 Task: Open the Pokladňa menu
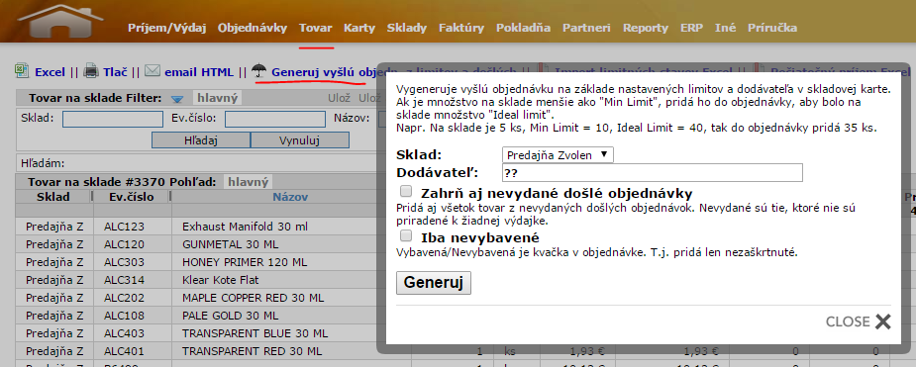click(x=524, y=28)
